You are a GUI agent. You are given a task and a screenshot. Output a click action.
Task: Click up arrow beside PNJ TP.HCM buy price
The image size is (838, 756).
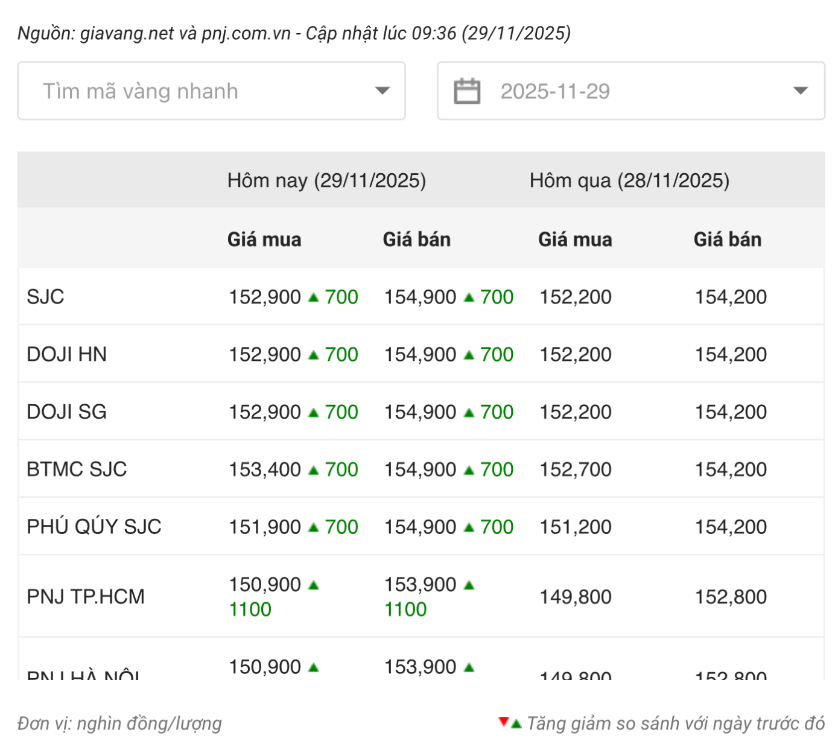tap(313, 585)
